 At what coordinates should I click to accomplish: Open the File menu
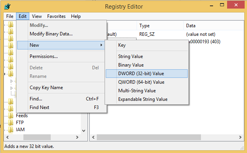[x=10, y=16]
